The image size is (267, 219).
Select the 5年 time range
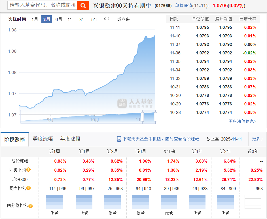tap(94, 19)
